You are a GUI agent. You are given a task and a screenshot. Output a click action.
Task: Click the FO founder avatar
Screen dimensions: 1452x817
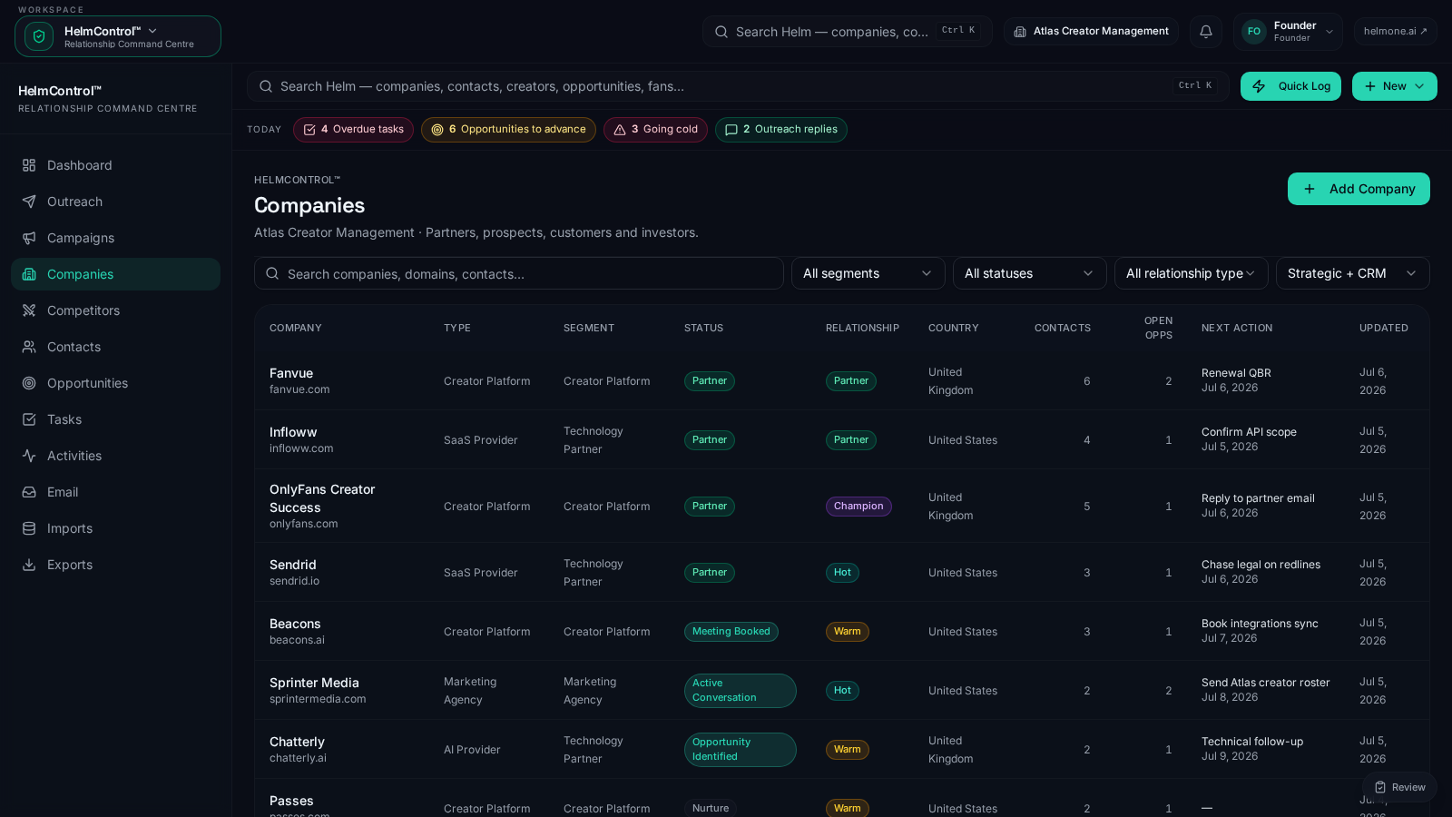tap(1254, 32)
